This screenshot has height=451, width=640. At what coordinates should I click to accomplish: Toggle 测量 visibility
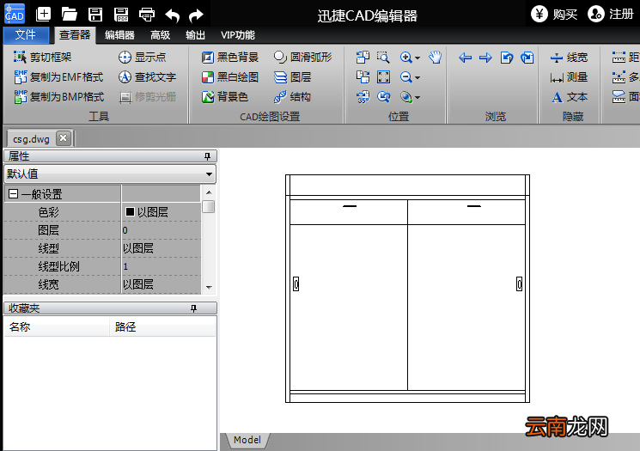click(569, 77)
